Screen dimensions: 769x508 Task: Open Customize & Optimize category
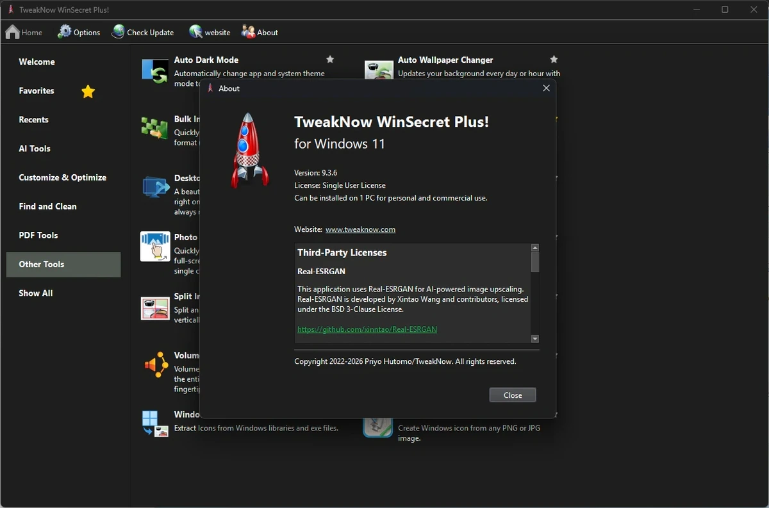(x=63, y=177)
